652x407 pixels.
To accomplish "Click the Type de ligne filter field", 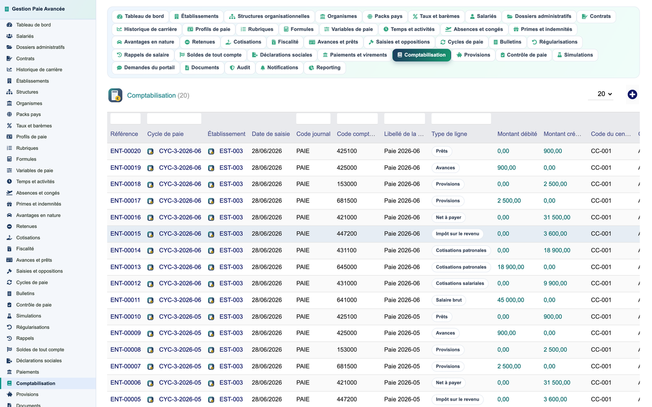I will click(461, 119).
